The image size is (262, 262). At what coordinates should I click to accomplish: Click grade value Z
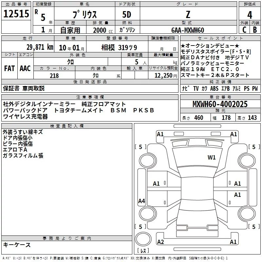(188, 14)
